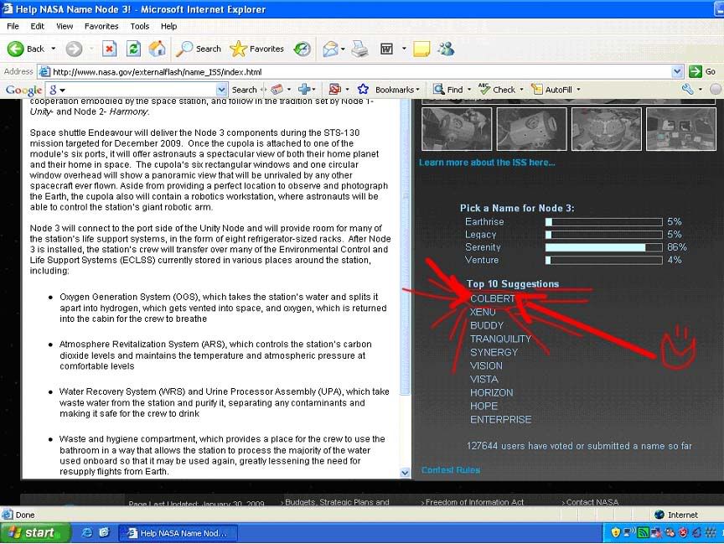
Task: Open the File menu
Action: (13, 26)
